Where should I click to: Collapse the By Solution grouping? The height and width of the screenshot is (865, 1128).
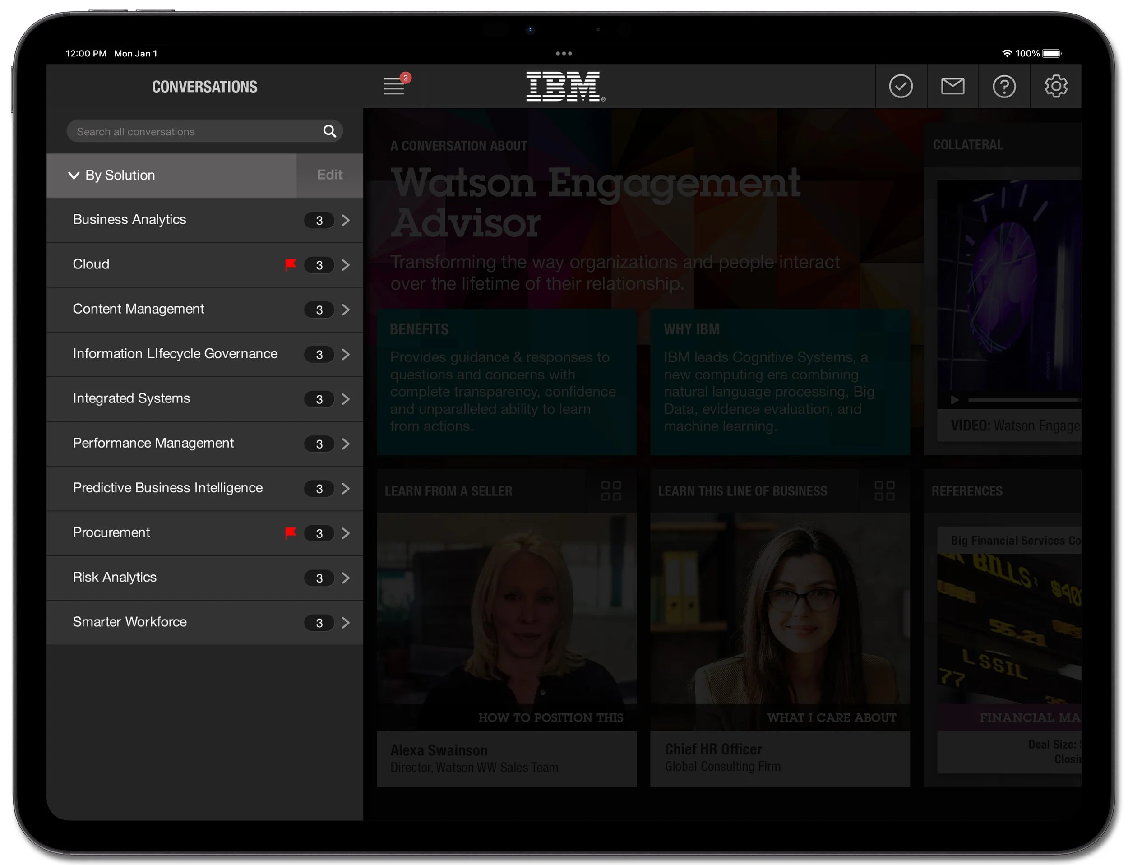coord(74,176)
